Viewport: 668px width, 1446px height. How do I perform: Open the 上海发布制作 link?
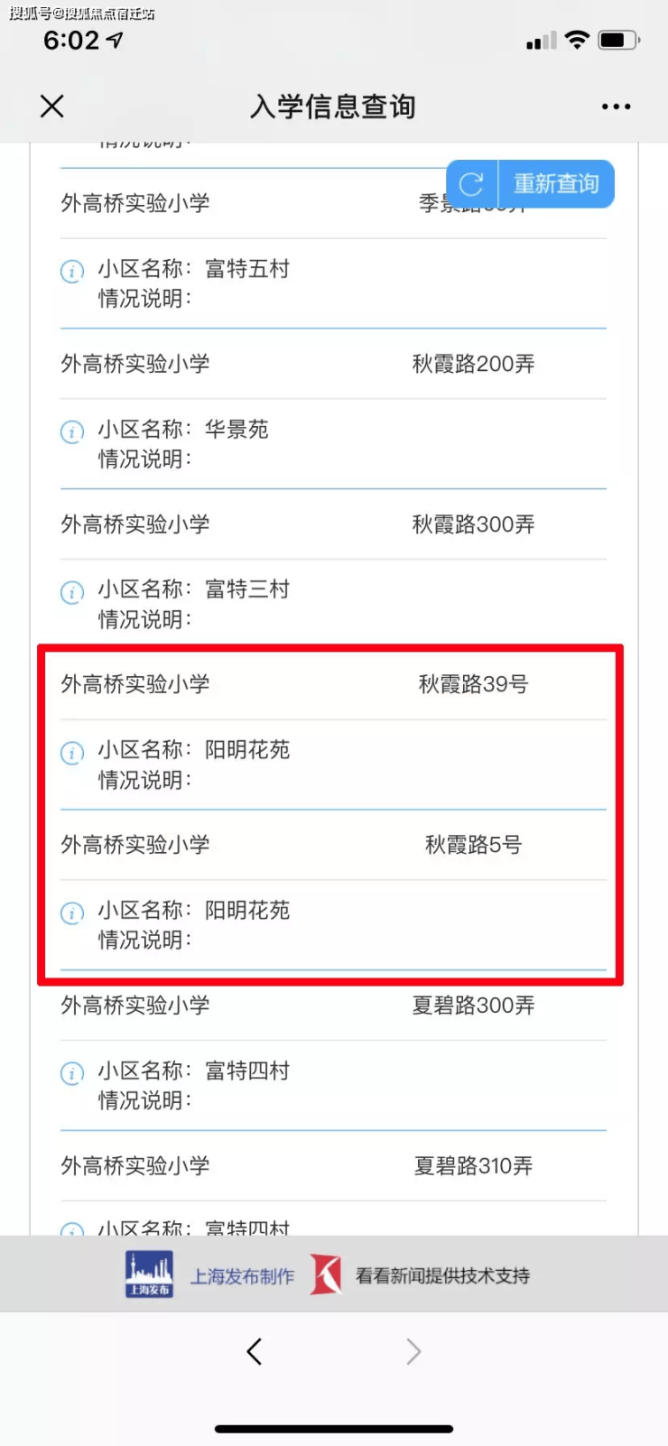(242, 1276)
